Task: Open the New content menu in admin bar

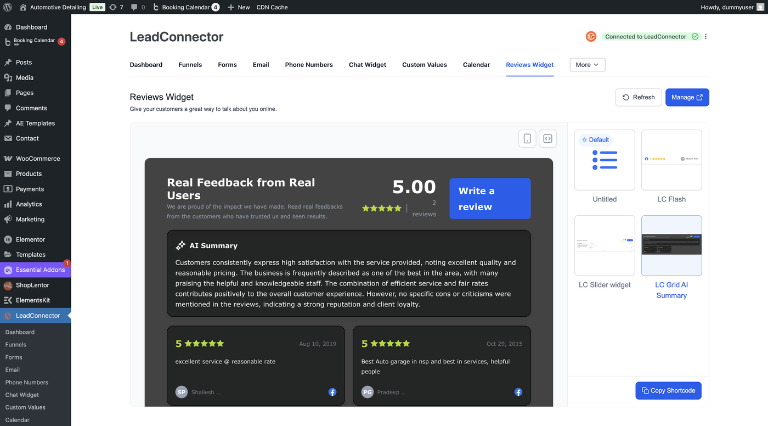Action: tap(239, 7)
